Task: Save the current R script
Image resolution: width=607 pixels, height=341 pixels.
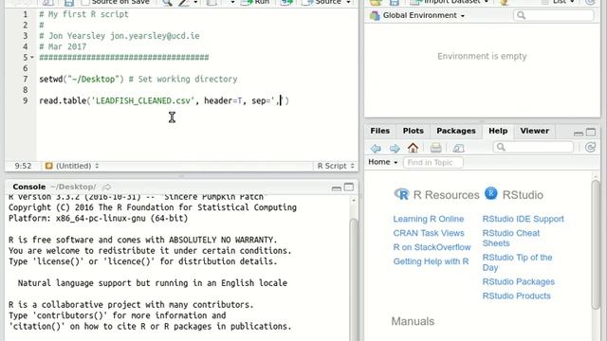Action: [69, 2]
